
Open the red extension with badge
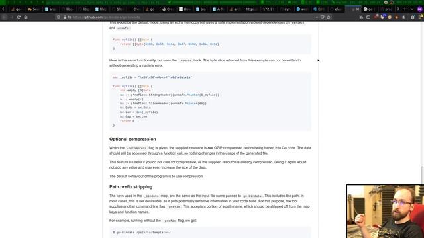pyautogui.click(x=376, y=17)
